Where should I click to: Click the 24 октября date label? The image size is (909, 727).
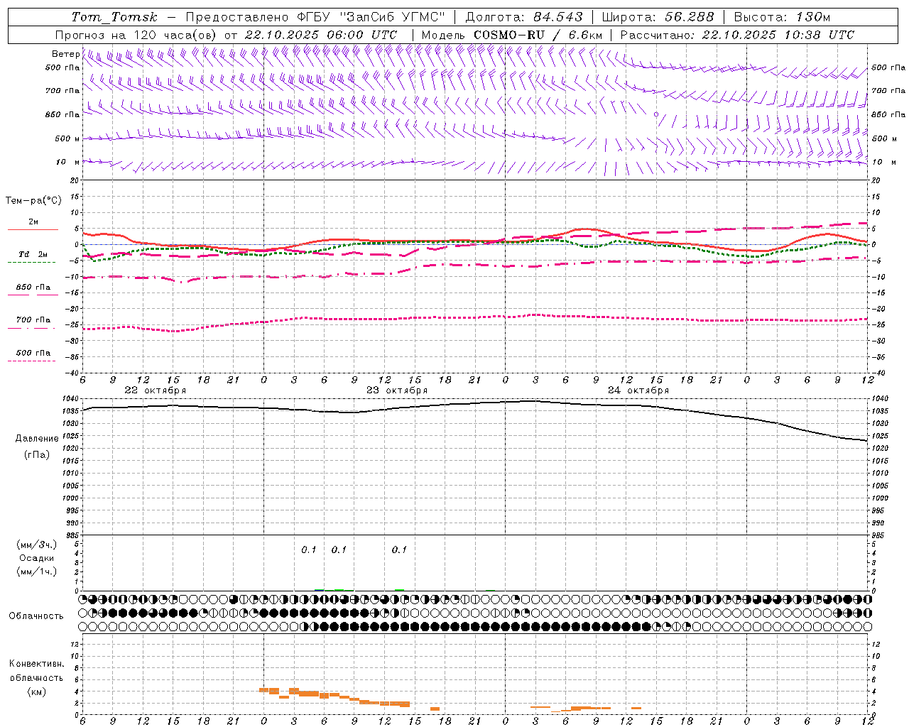tap(638, 390)
